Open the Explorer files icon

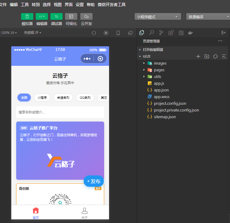[x=141, y=33]
